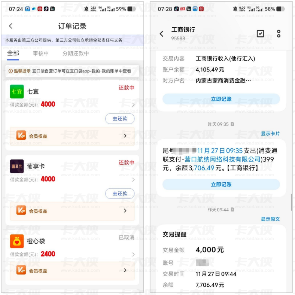Screen dimensions: 295x295
Task: Tap 显示原文 link
Action: coord(270,219)
